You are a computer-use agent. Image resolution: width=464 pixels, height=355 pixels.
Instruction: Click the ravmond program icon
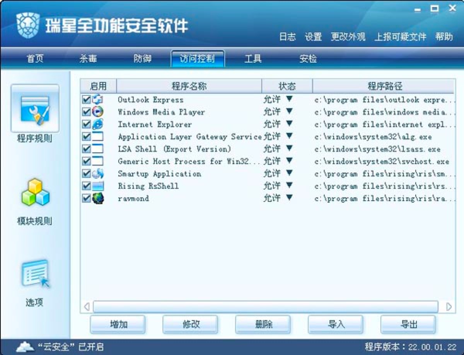pos(98,199)
